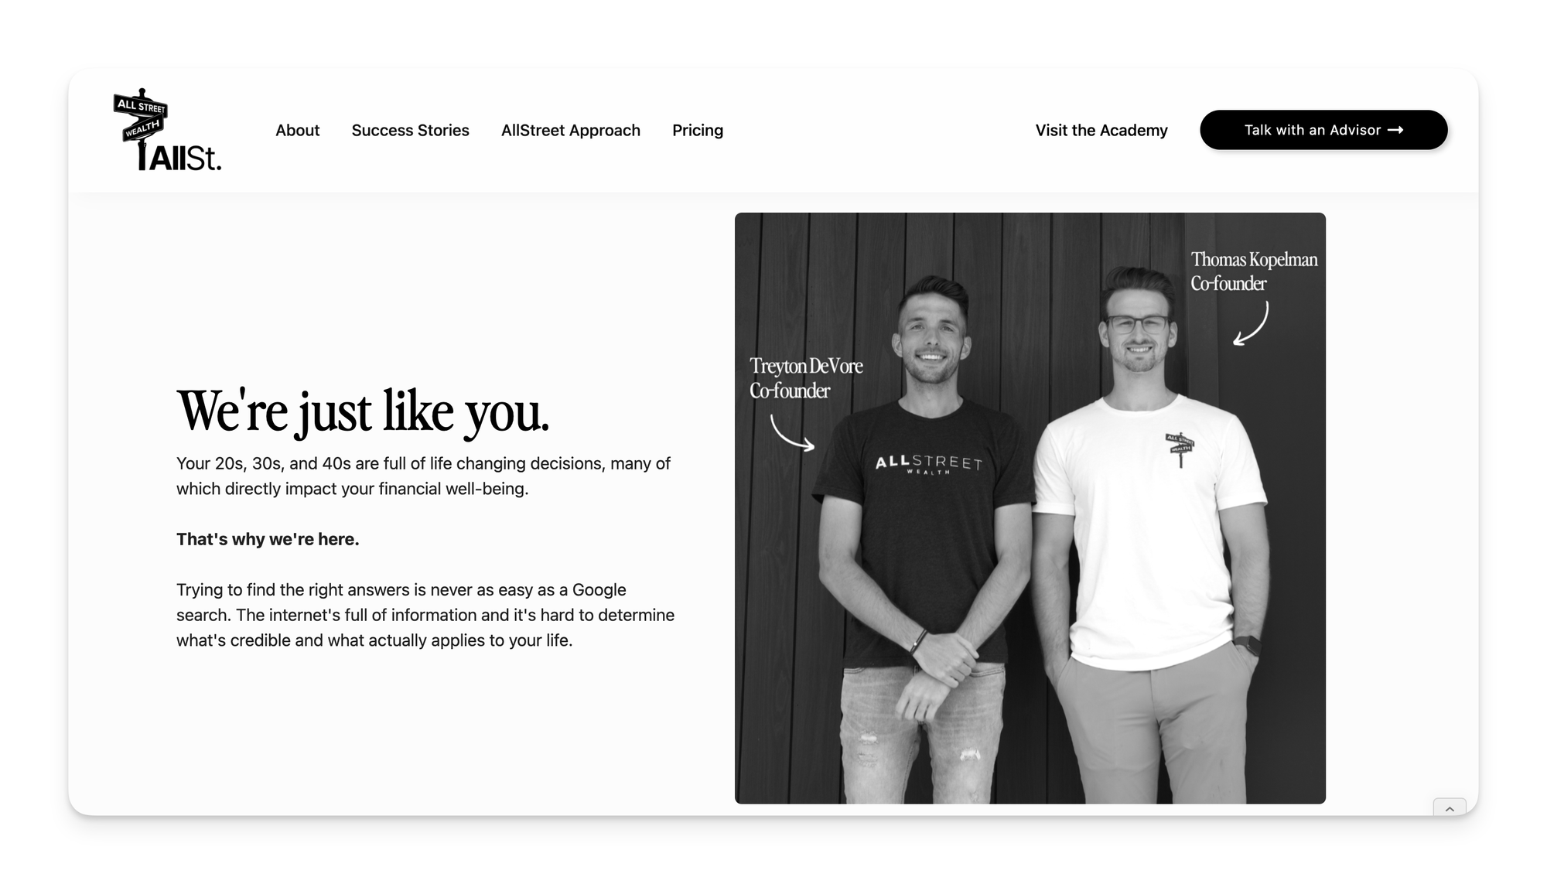Go to Success Stories
The width and height of the screenshot is (1547, 884).
pyautogui.click(x=411, y=130)
